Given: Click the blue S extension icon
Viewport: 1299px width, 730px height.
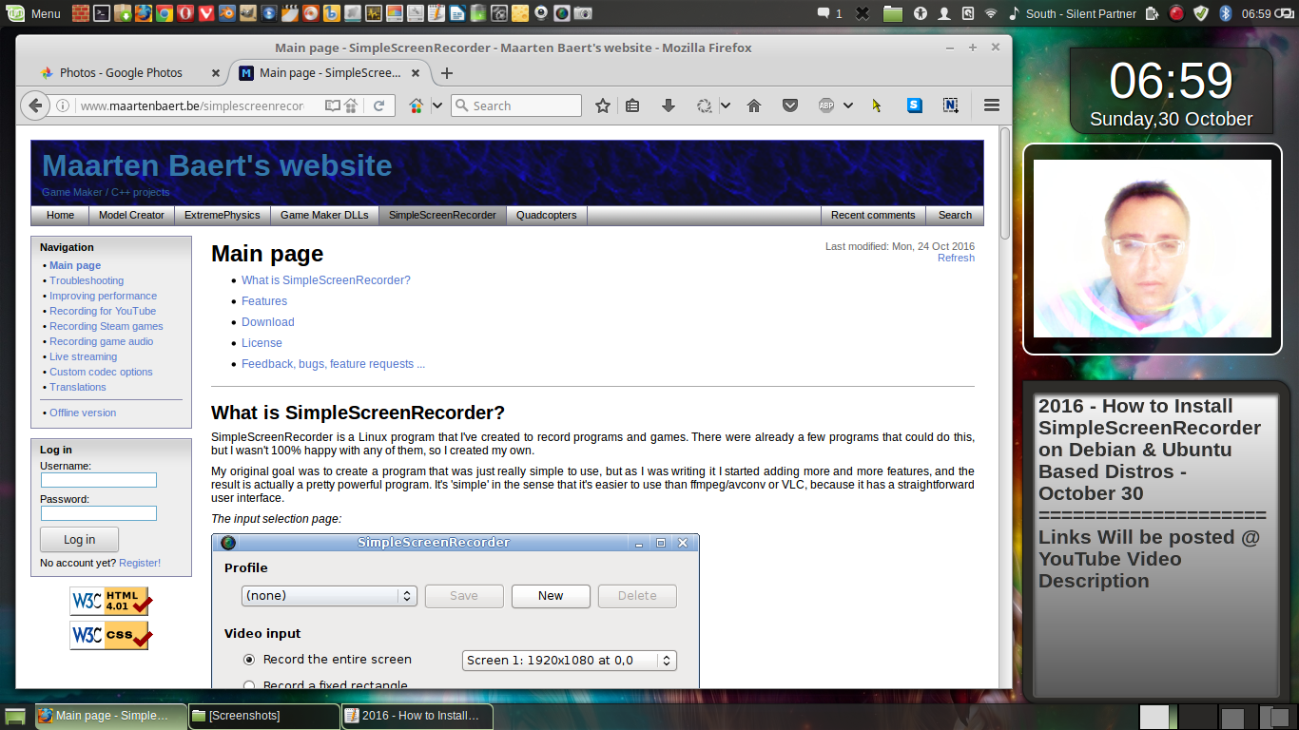Looking at the screenshot, I should point(914,106).
